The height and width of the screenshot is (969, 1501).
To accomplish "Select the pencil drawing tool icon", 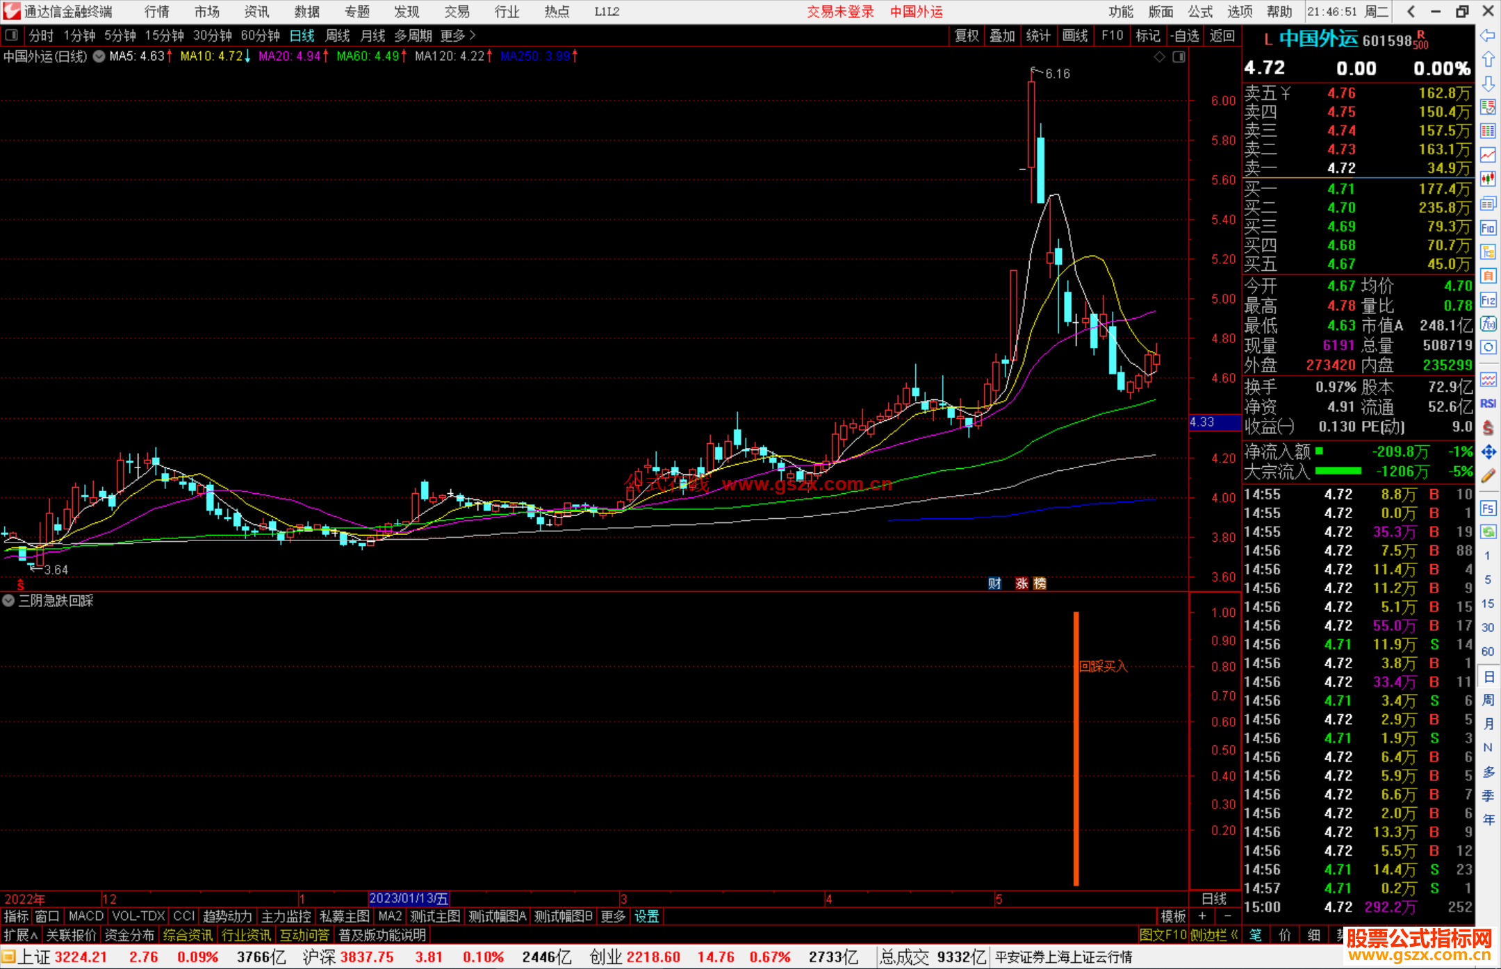I will point(1488,476).
